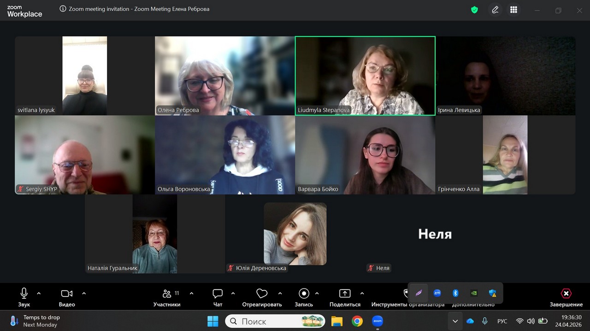Open the Чат panel
This screenshot has width=590, height=331.
218,296
